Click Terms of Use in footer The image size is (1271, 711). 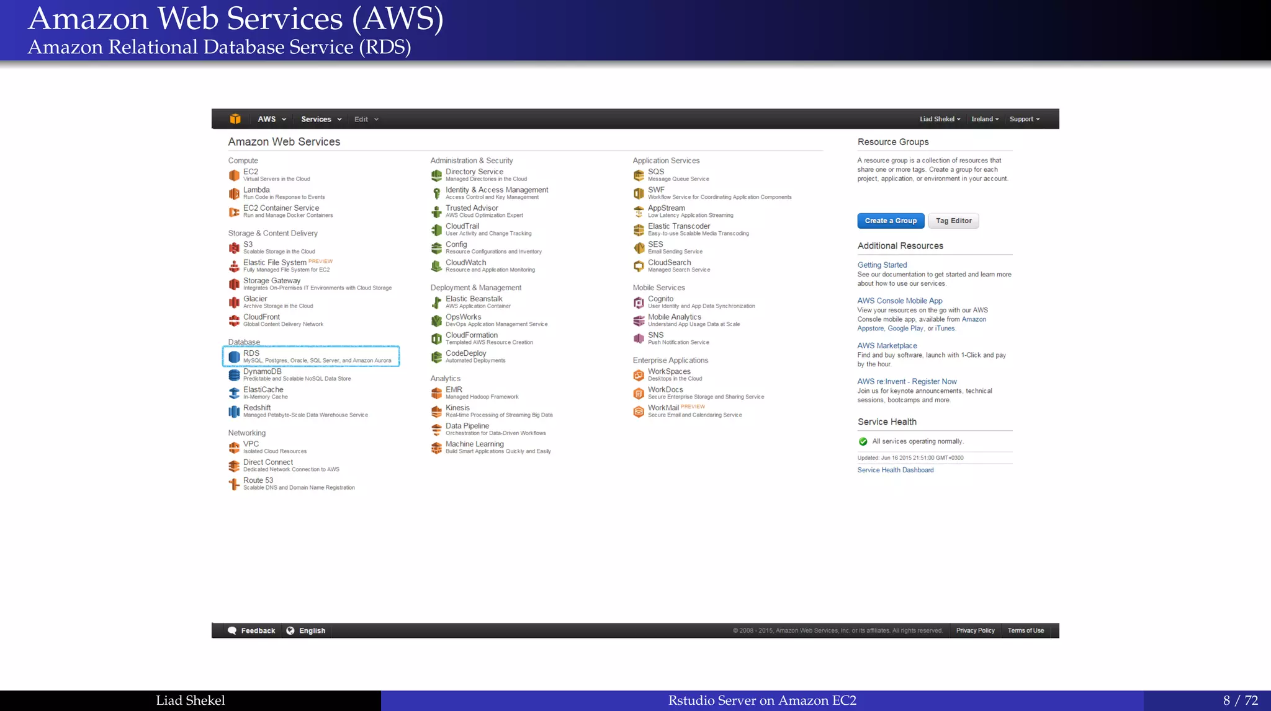(x=1025, y=630)
